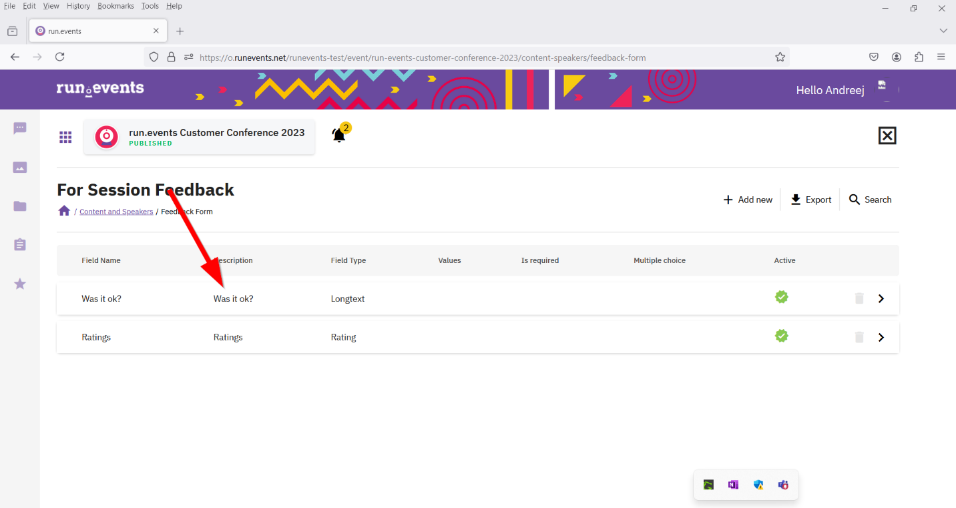Toggle Active status for the Ratings field
The height and width of the screenshot is (508, 956).
coord(782,336)
